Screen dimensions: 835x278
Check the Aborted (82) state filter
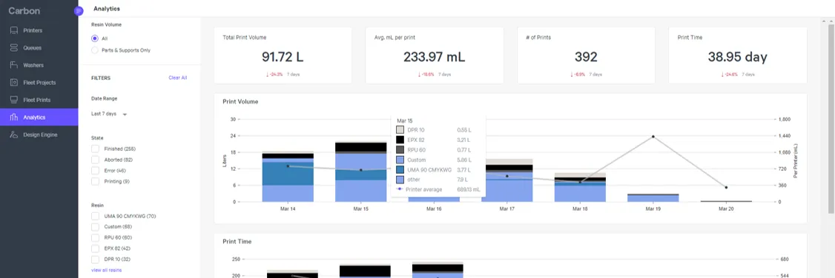[96, 160]
